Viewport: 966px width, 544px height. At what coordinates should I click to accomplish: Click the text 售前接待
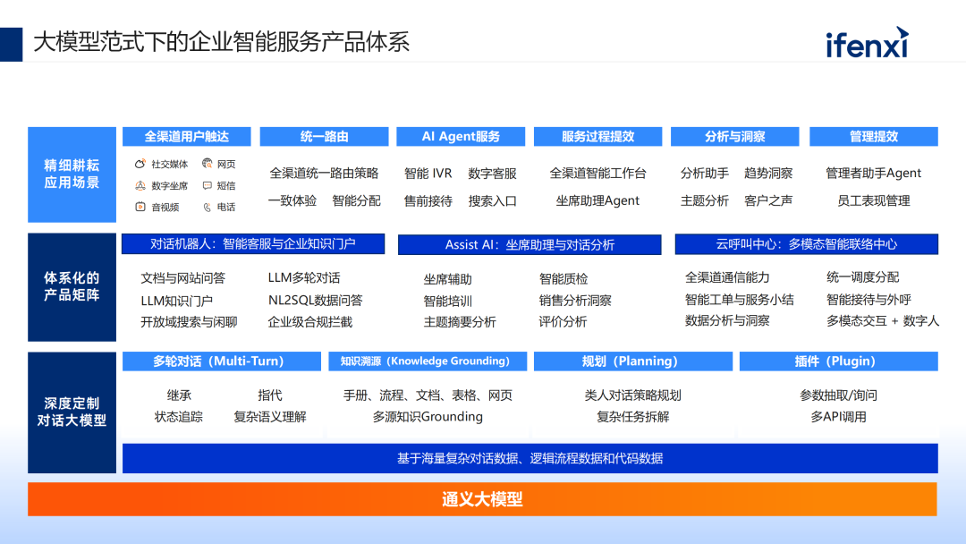(428, 200)
